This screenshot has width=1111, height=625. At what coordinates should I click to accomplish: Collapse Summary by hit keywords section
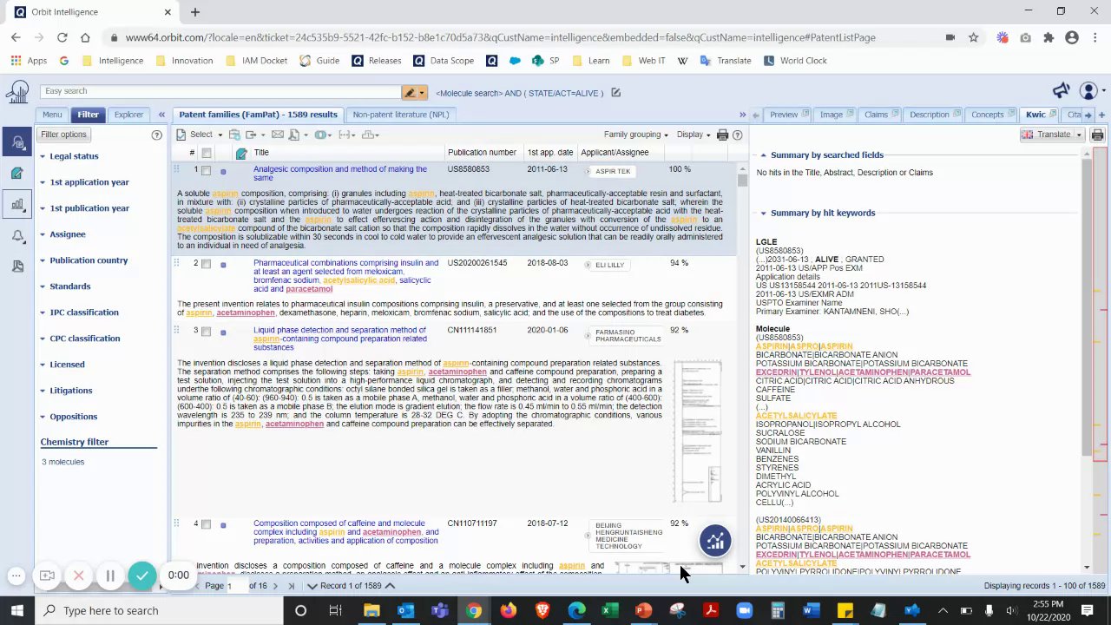coord(763,214)
